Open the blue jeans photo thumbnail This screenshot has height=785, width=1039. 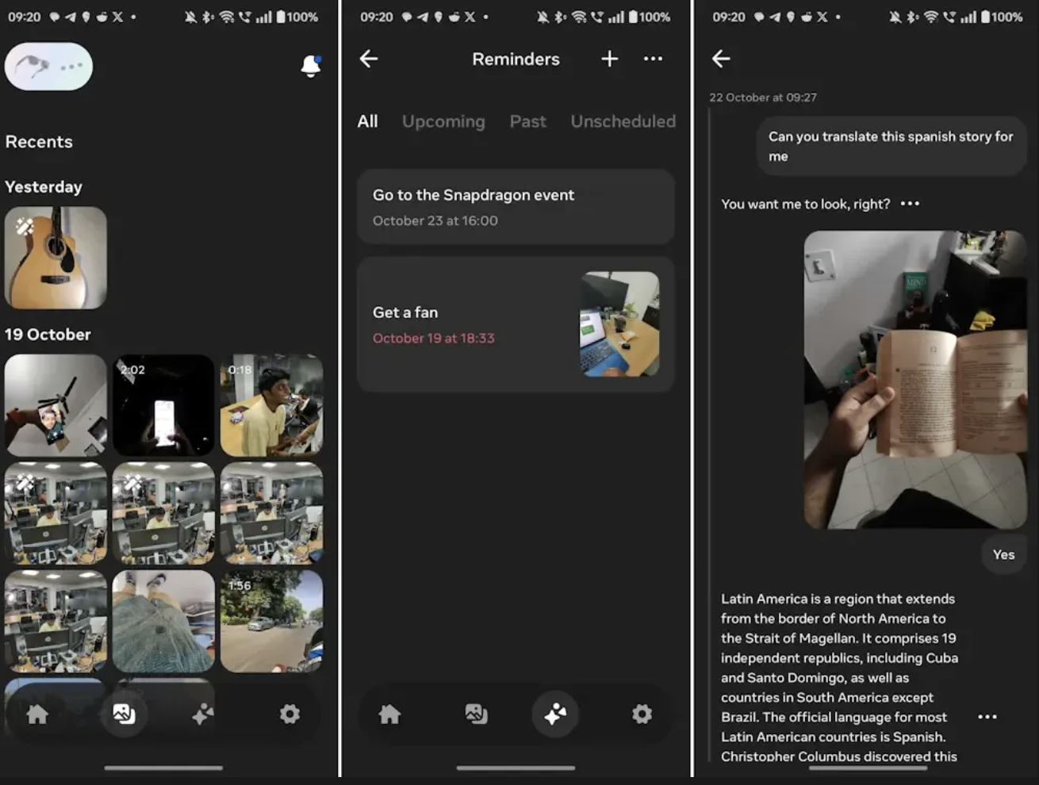(163, 621)
